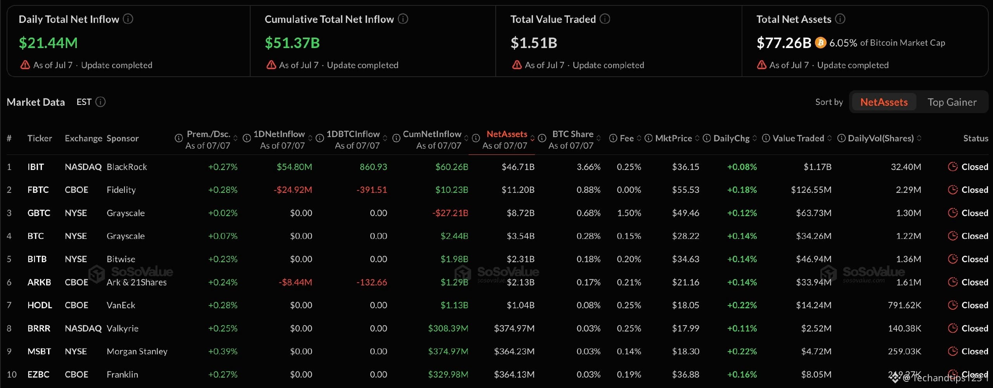Show info for Value Traded column
Image resolution: width=993 pixels, height=388 pixels.
[766, 138]
